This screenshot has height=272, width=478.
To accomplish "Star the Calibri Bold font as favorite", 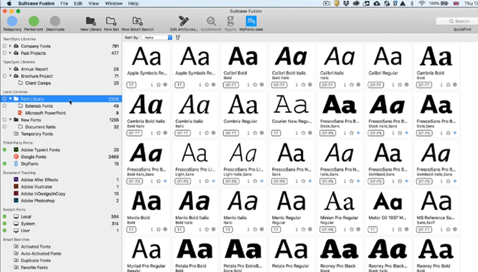I will [x=255, y=84].
